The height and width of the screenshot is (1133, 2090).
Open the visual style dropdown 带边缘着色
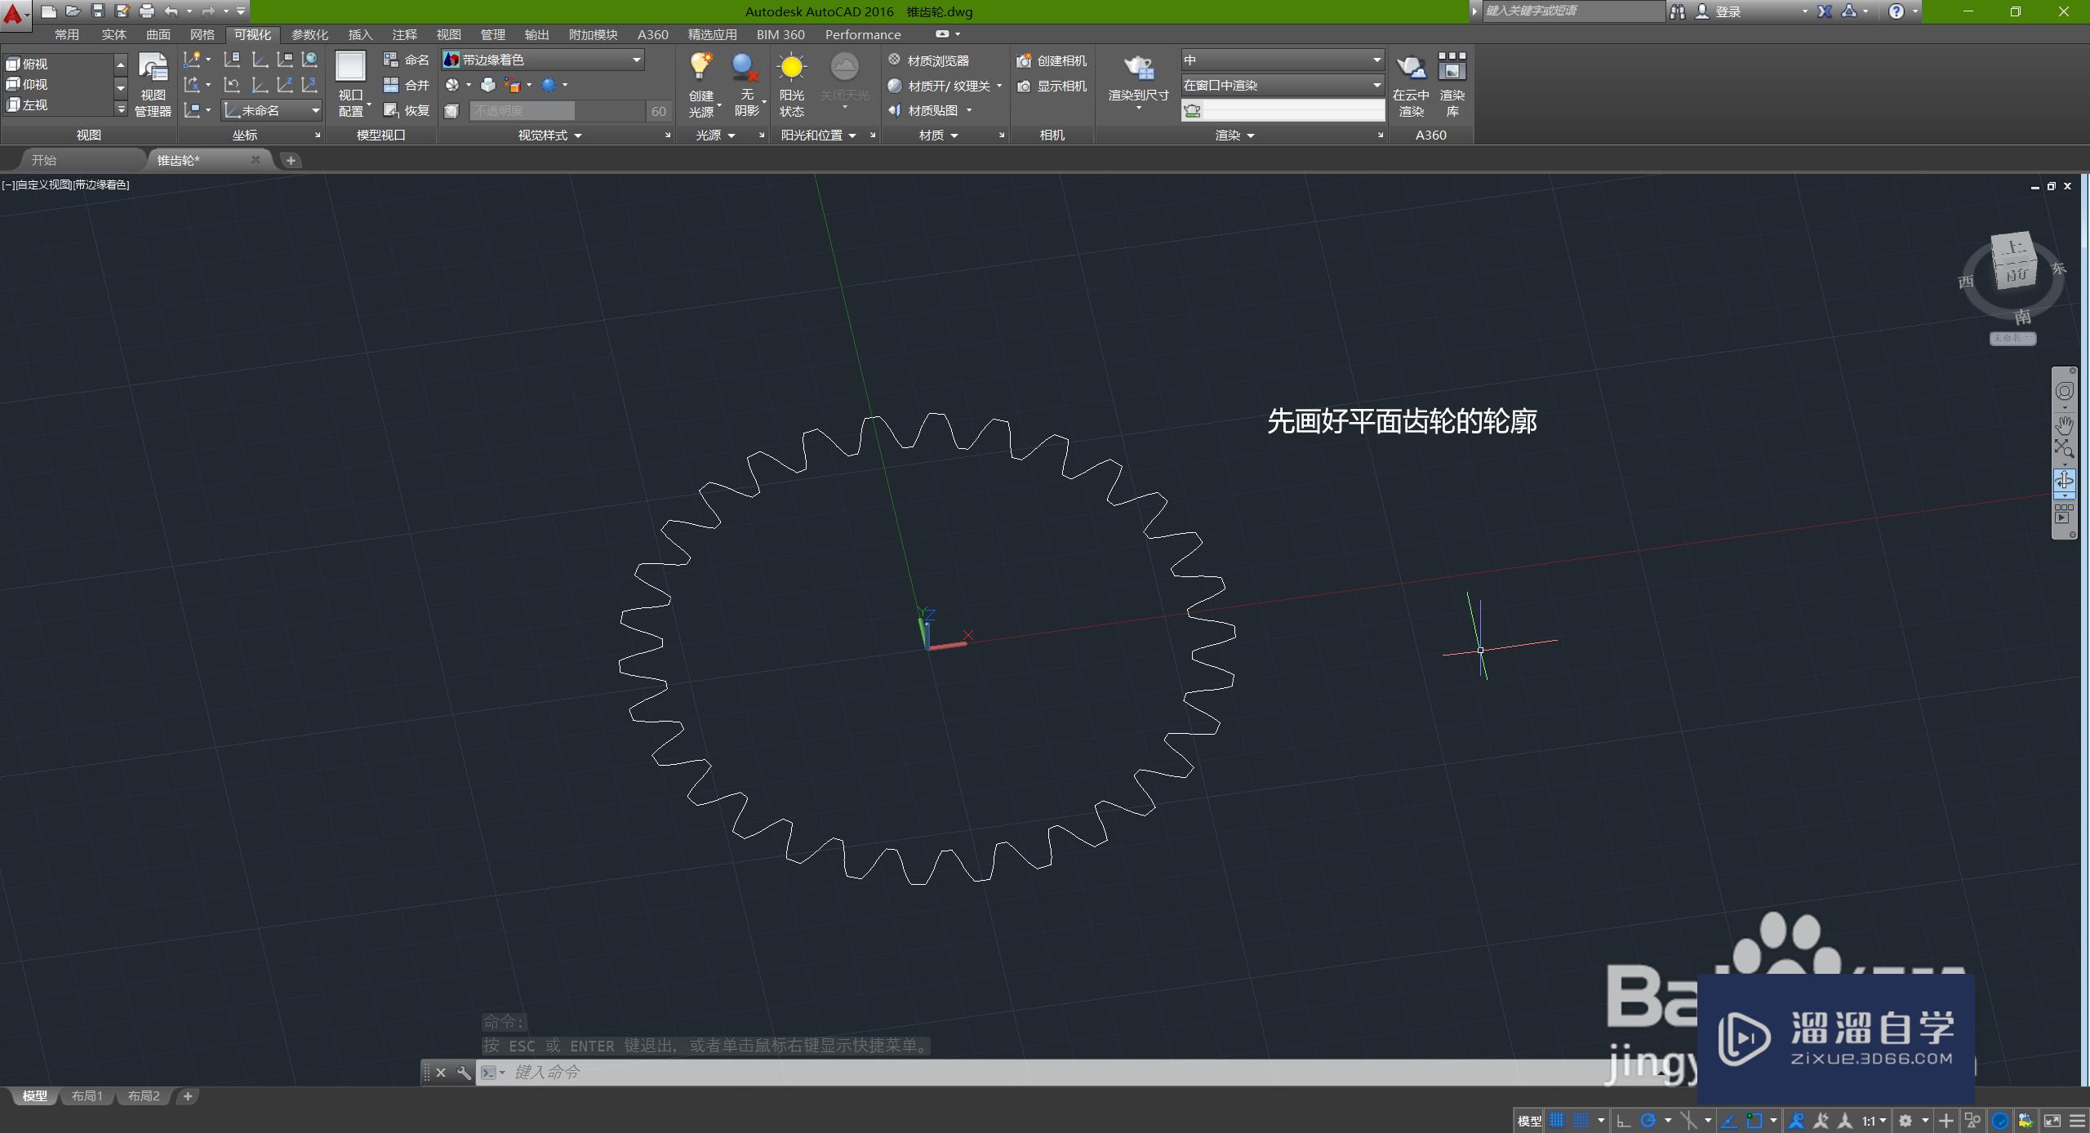coord(543,60)
